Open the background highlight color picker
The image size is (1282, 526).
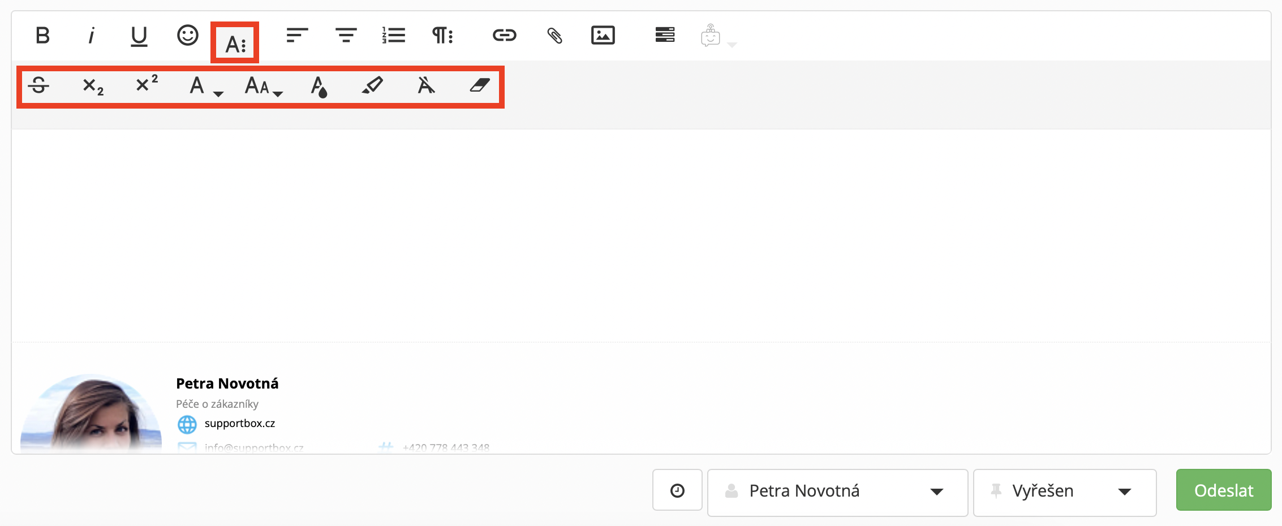coord(372,86)
